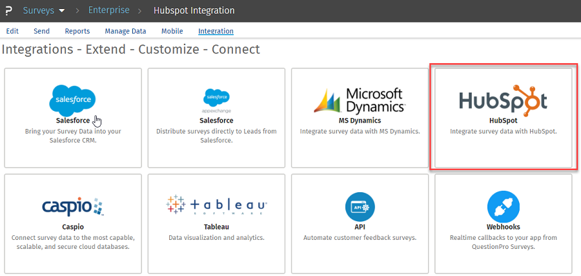Viewport: 581px width, 276px height.
Task: Select the Mobile tab
Action: coord(172,31)
